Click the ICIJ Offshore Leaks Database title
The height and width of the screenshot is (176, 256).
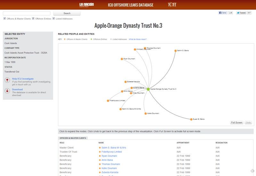click(x=131, y=5)
